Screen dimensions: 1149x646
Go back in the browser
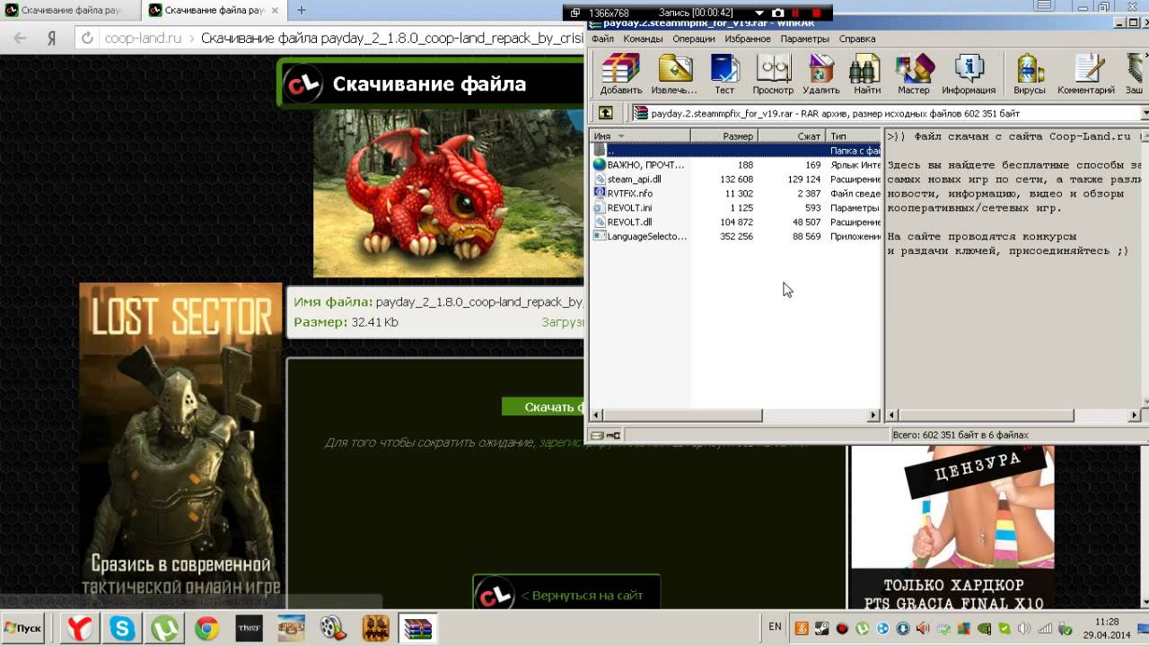(x=21, y=39)
